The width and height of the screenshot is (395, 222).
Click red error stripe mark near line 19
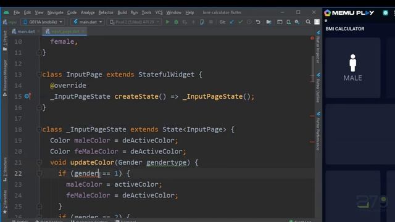click(x=312, y=142)
